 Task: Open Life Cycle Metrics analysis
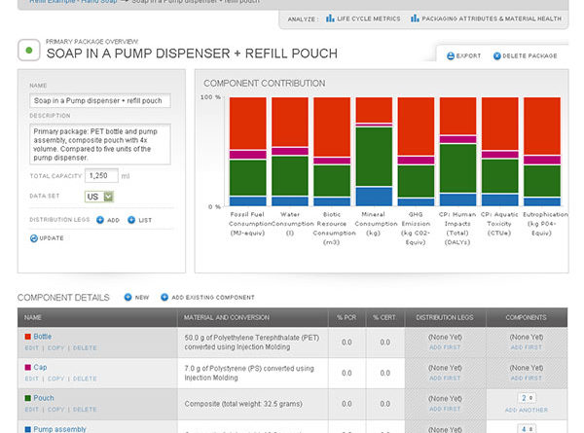click(x=363, y=18)
